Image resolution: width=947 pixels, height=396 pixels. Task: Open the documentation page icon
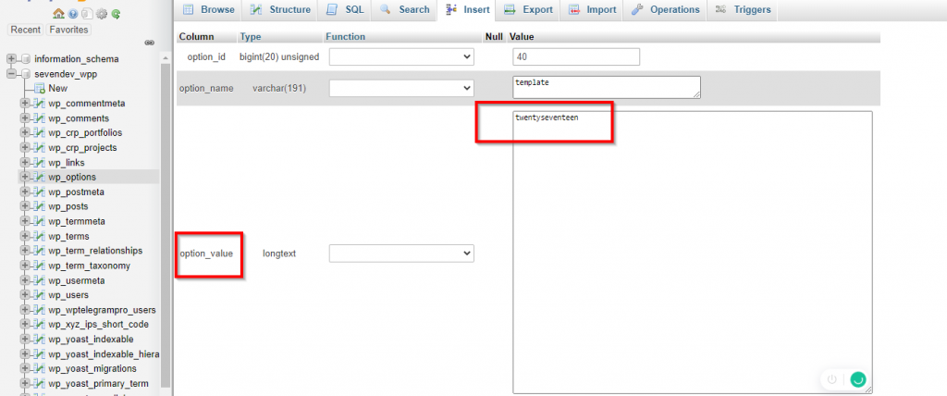click(87, 13)
